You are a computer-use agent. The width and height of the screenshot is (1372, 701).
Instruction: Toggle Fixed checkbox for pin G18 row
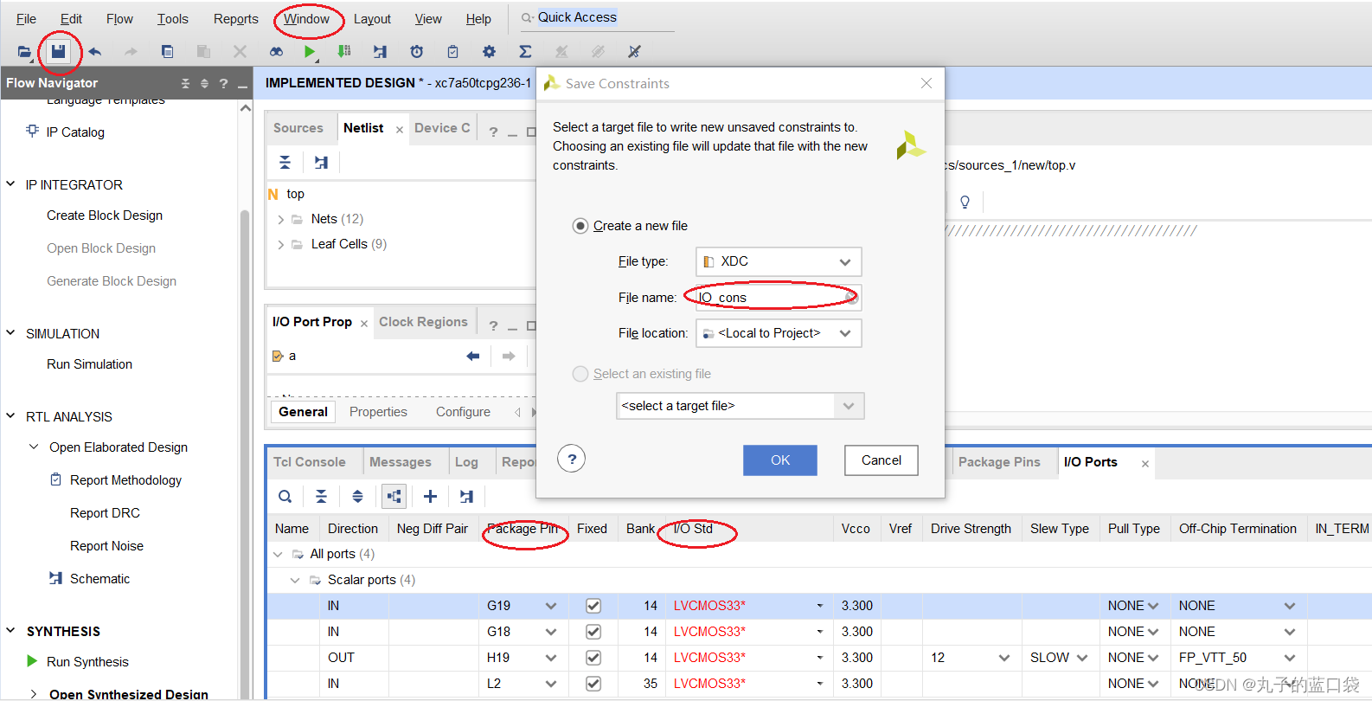pos(593,632)
